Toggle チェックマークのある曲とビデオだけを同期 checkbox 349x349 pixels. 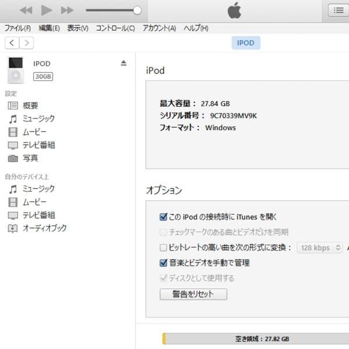[163, 232]
